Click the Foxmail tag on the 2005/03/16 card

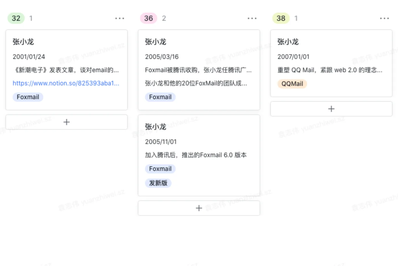pos(160,97)
